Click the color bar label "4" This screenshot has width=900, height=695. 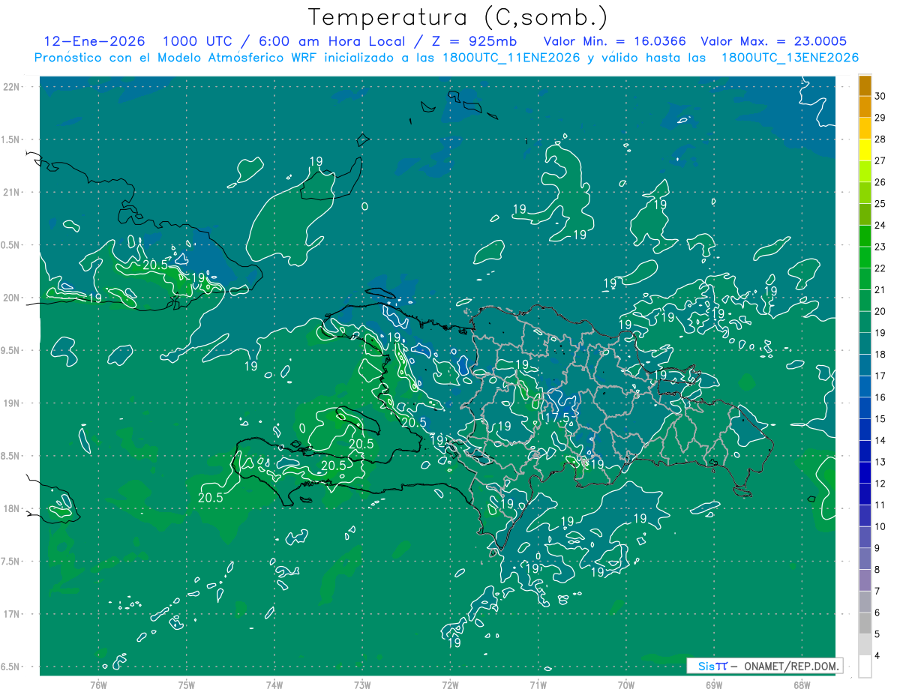(x=877, y=656)
